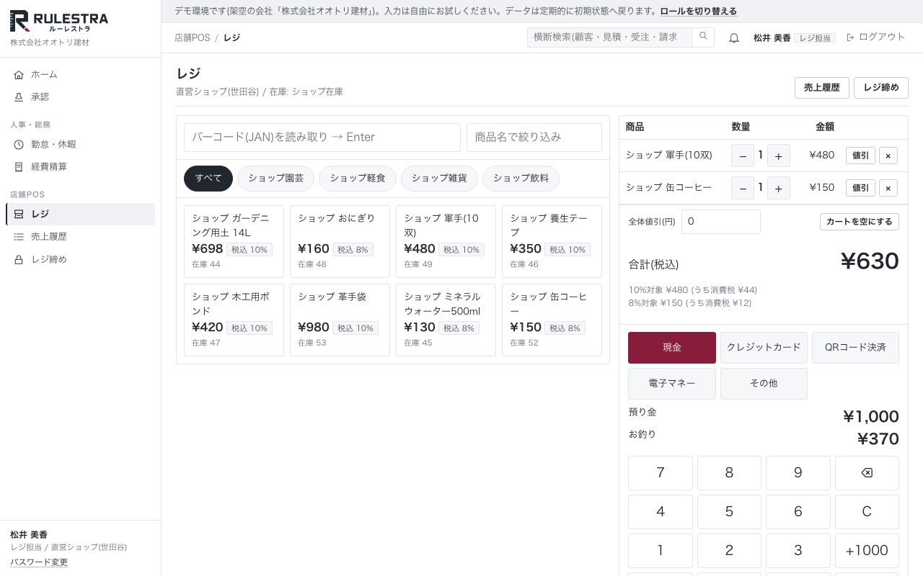Focus the barcode (JAN) input field
The height and width of the screenshot is (576, 923).
click(322, 138)
